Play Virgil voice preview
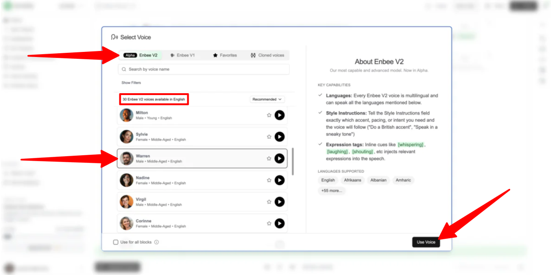 click(x=280, y=202)
